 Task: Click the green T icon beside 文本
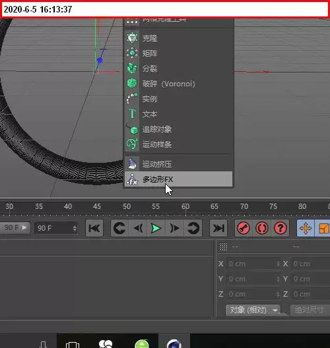(x=132, y=113)
